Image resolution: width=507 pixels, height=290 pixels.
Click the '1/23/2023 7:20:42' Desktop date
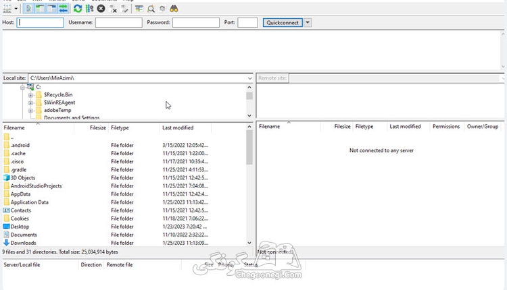pos(185,227)
